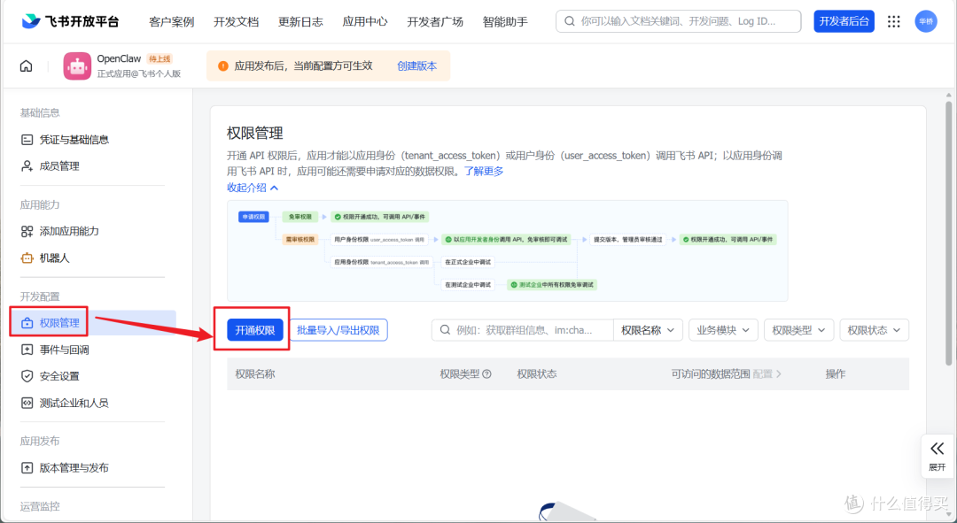Click the vertical page scrollbar

(x=948, y=232)
